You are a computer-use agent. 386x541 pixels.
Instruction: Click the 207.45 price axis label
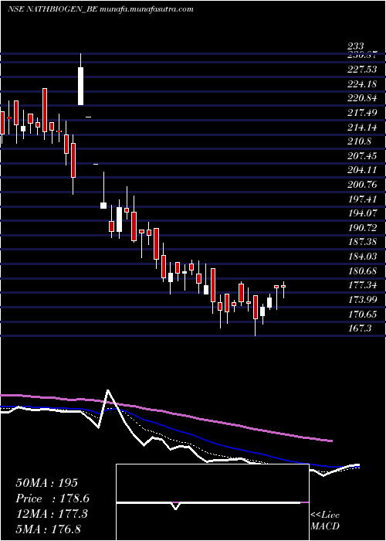pos(362,156)
